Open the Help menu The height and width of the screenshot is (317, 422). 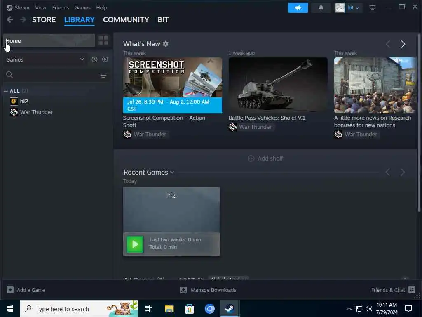tap(101, 7)
